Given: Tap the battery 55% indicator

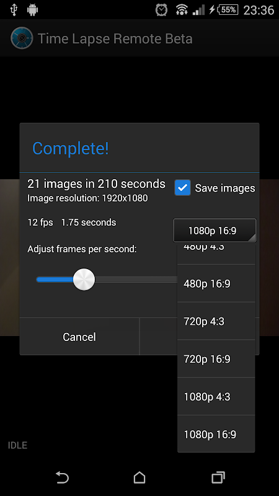Looking at the screenshot, I should pos(228,10).
